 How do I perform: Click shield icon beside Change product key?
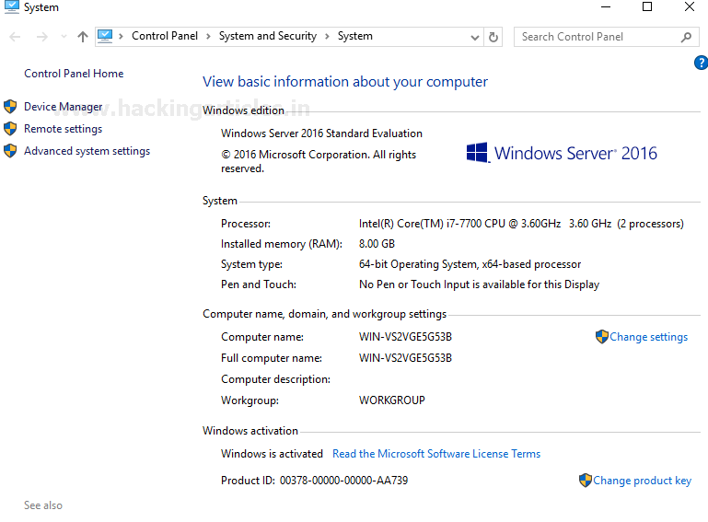(x=586, y=480)
